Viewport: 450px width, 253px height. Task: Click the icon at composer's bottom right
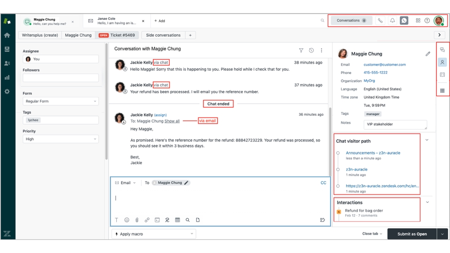pos(322,220)
